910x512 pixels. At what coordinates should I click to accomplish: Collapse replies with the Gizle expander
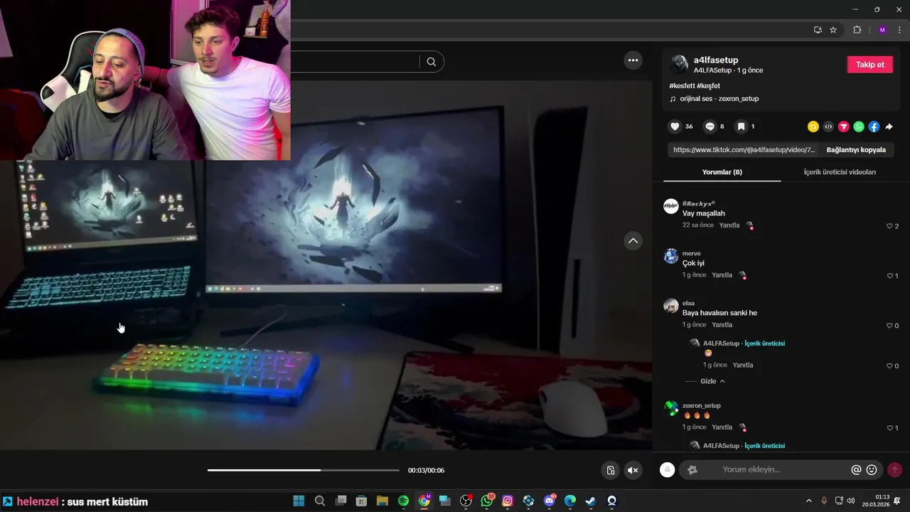[712, 381]
